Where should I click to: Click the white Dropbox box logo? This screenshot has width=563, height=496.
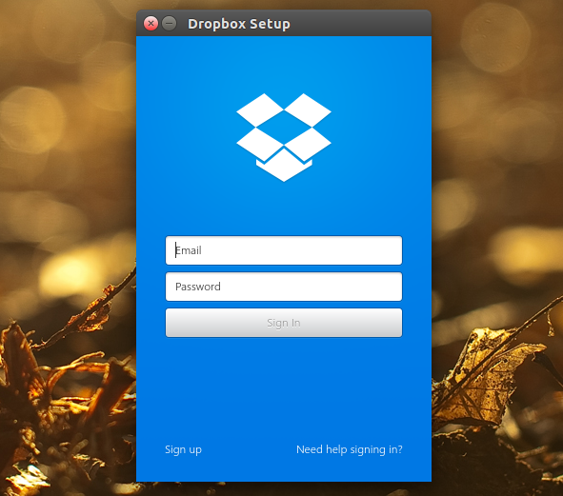pos(284,137)
